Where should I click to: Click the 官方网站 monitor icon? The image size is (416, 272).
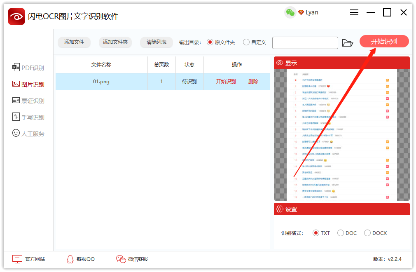coord(17,259)
